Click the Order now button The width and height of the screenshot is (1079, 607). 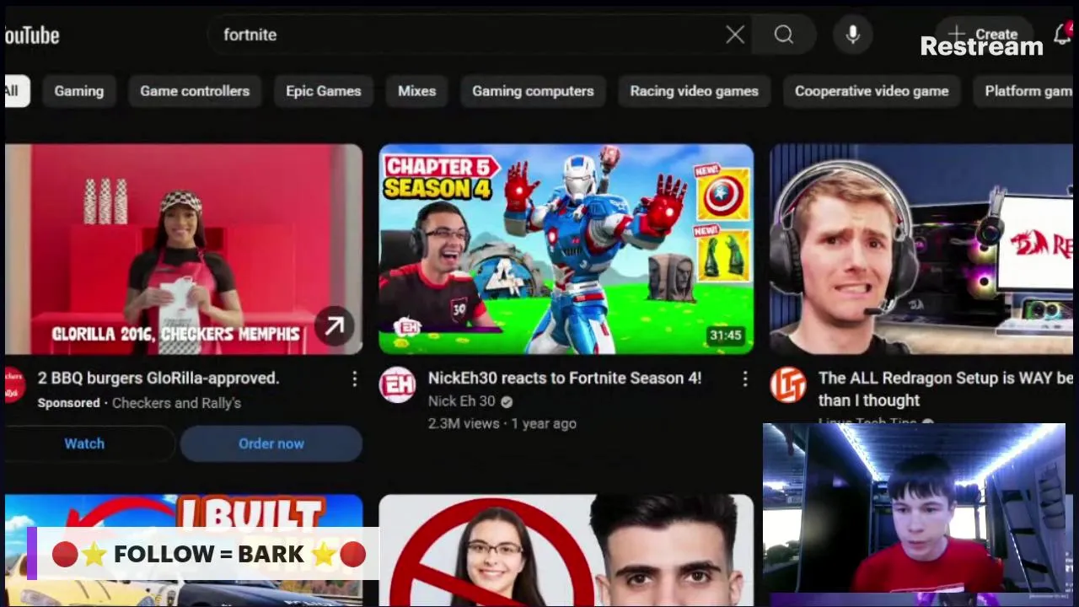pyautogui.click(x=271, y=443)
